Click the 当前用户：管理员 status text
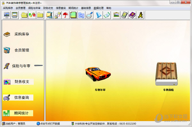The image size is (192, 127). point(15,124)
